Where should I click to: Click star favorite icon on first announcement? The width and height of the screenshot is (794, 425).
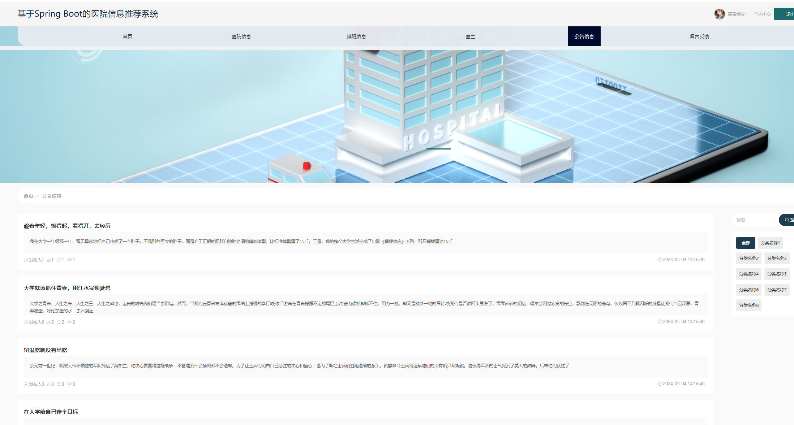pos(59,260)
